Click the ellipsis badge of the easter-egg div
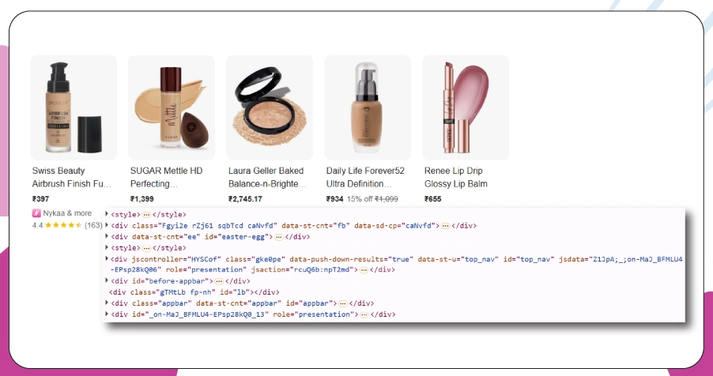Viewport: 713px width, 376px height. [279, 237]
